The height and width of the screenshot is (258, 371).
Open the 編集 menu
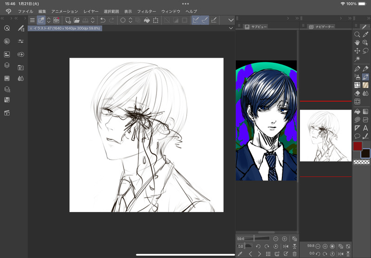coord(42,11)
